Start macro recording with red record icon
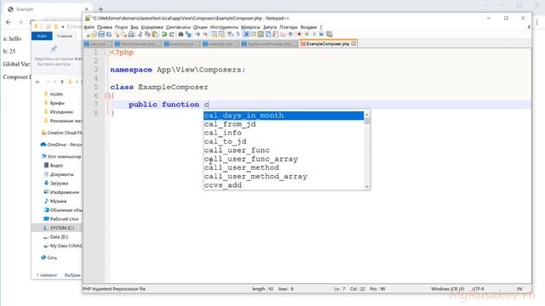 point(299,34)
